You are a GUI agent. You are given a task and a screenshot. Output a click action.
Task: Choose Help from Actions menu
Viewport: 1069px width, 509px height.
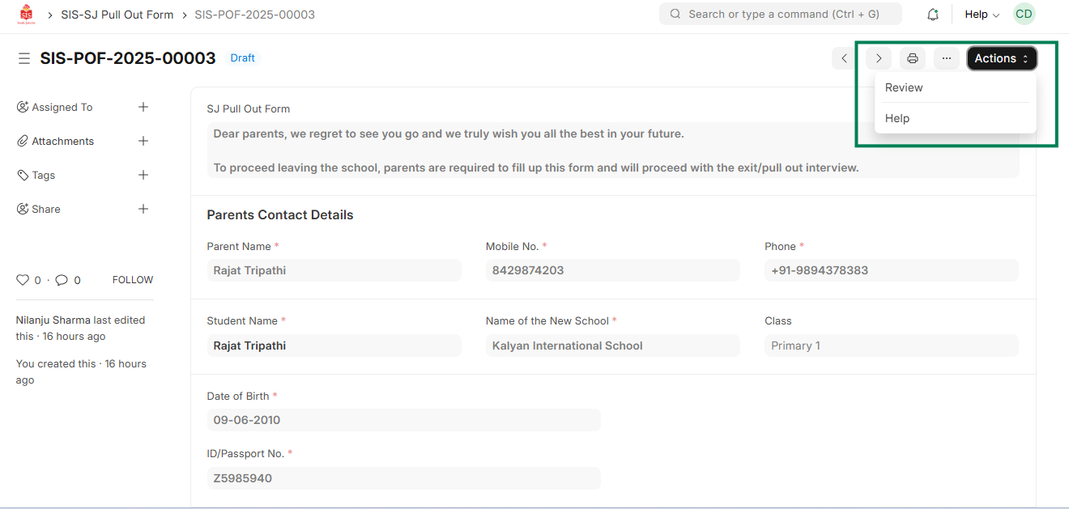tap(897, 118)
